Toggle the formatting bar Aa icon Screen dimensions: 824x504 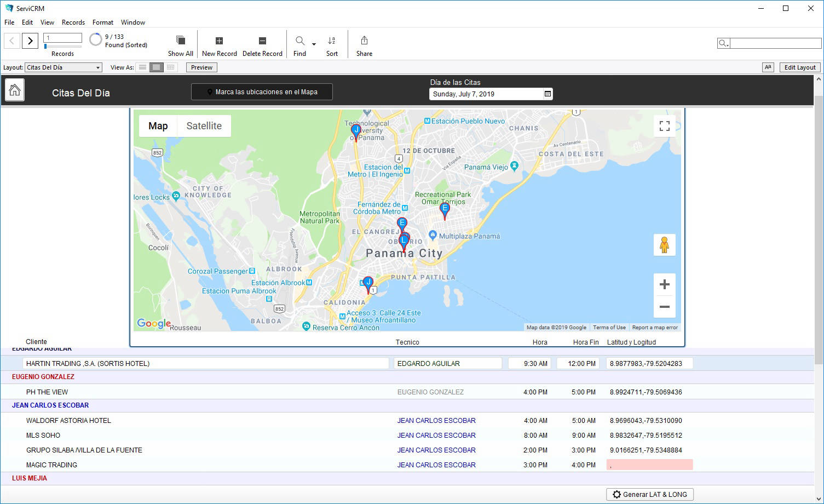coord(768,67)
